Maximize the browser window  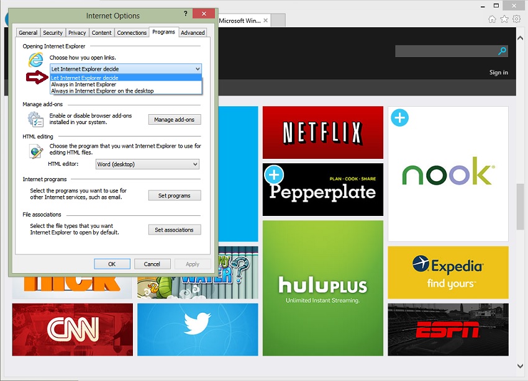coord(496,6)
